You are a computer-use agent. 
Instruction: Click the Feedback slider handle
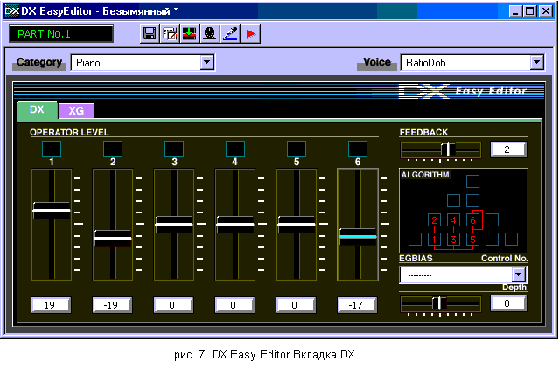(x=446, y=149)
